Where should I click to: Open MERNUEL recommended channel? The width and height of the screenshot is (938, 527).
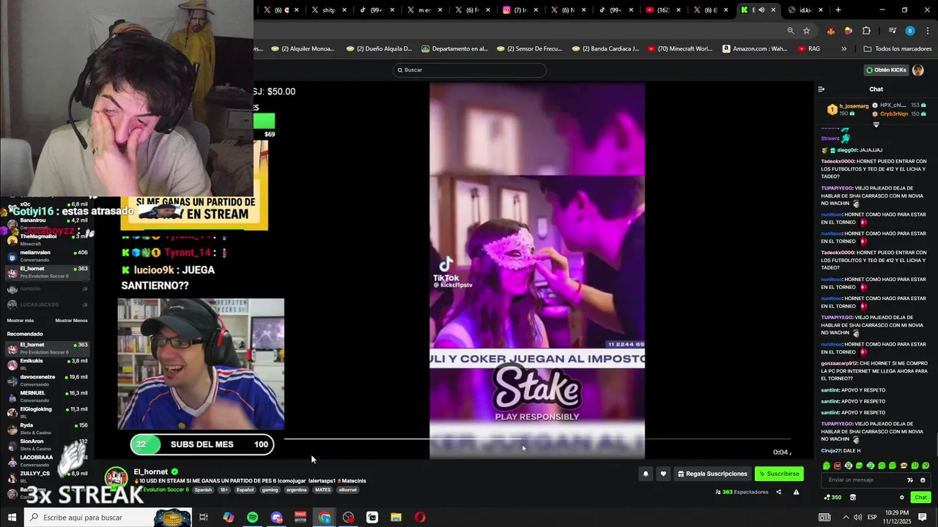click(47, 396)
